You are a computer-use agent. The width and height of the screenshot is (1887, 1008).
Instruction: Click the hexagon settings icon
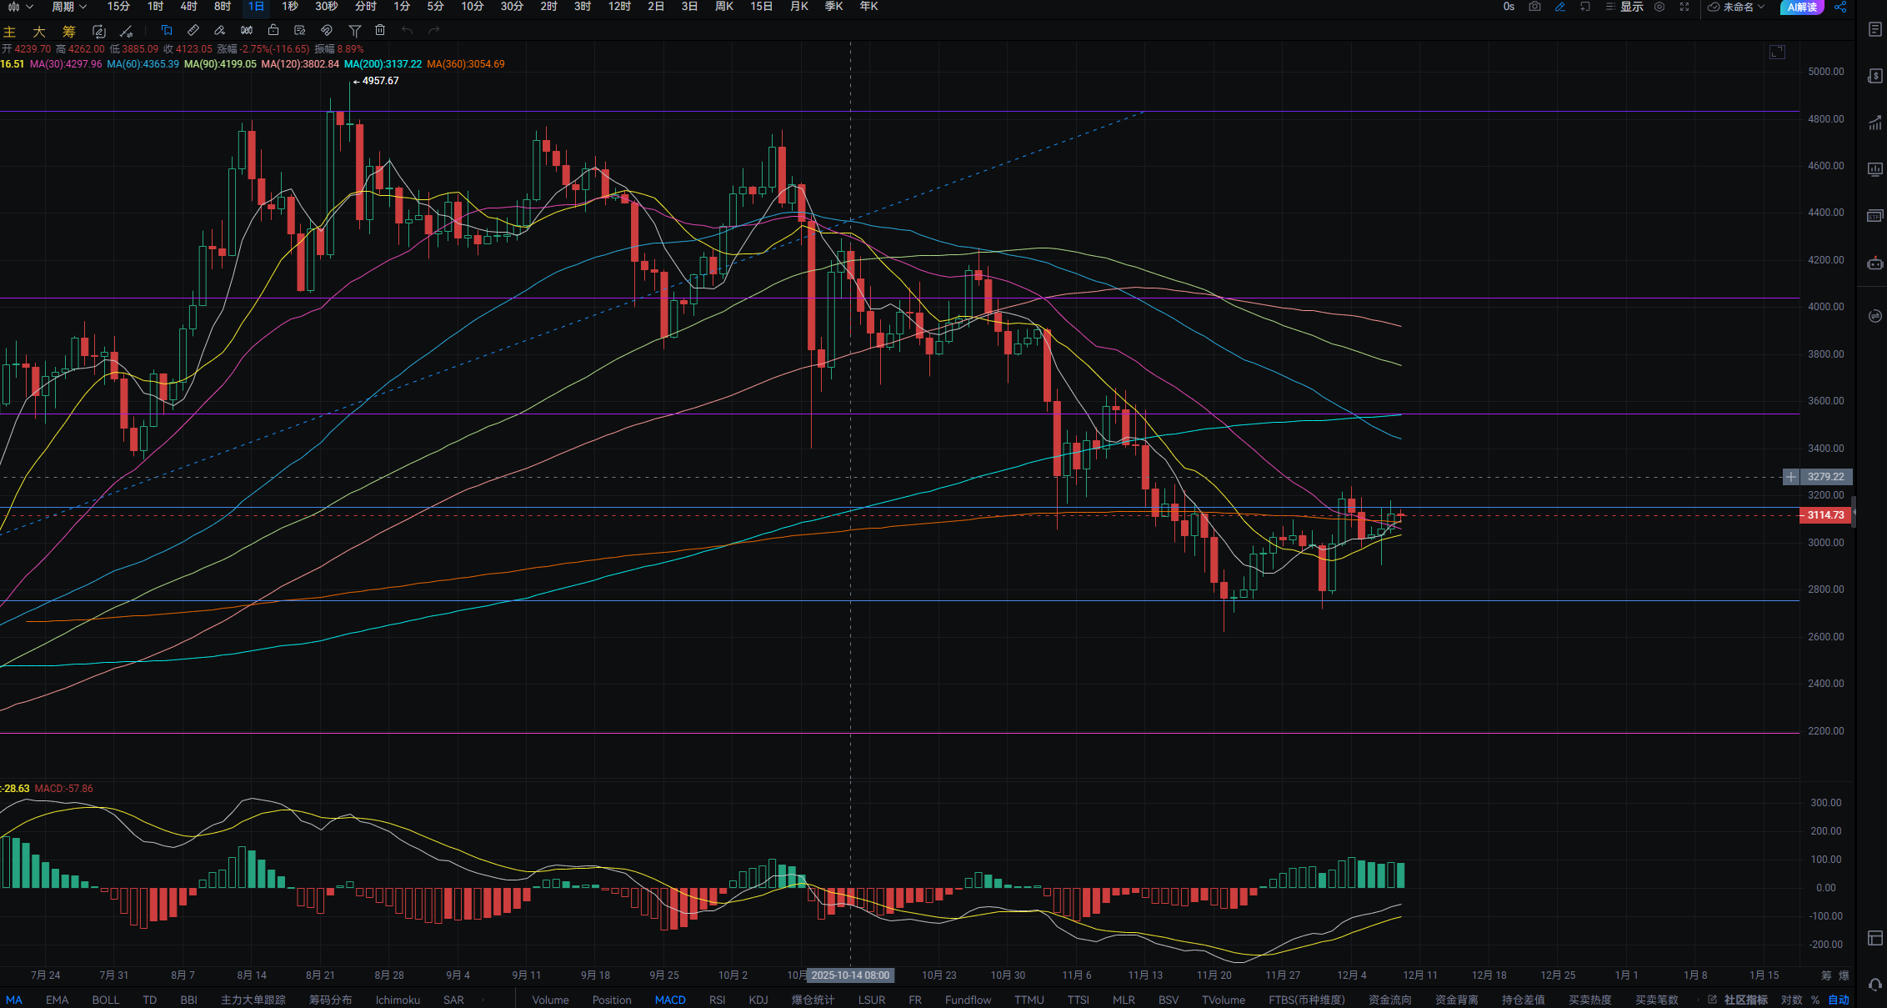(1659, 7)
